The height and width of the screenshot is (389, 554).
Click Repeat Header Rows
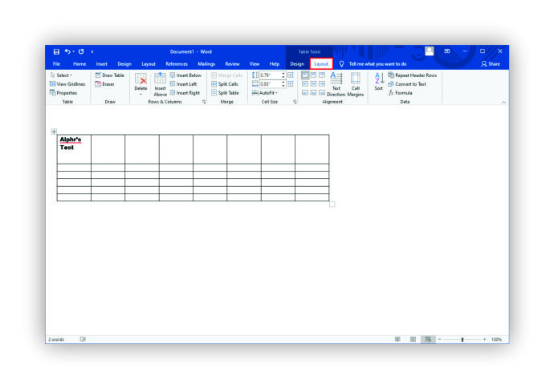(413, 75)
